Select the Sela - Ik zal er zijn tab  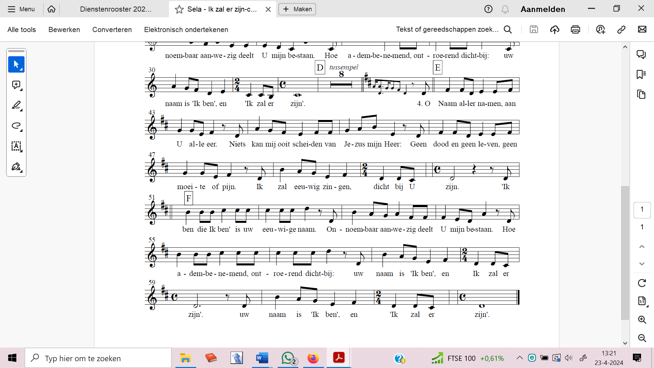222,9
